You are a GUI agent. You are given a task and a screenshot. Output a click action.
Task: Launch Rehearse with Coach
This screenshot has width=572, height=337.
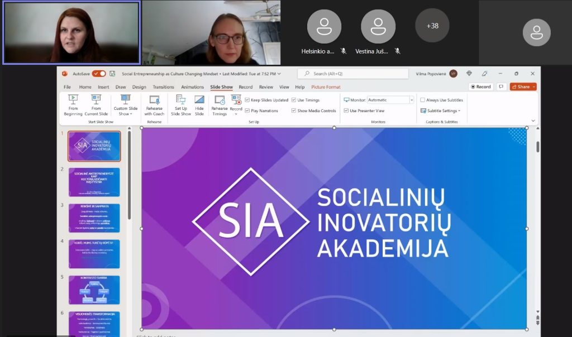[x=154, y=105]
